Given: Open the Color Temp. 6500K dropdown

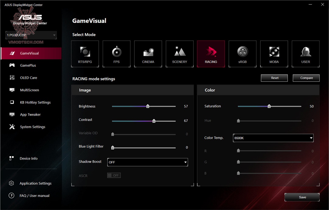Looking at the screenshot, I should (x=273, y=138).
